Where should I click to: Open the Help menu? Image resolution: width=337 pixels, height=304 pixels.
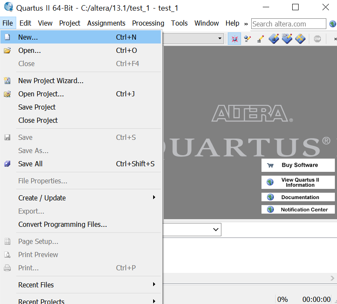pyautogui.click(x=232, y=23)
